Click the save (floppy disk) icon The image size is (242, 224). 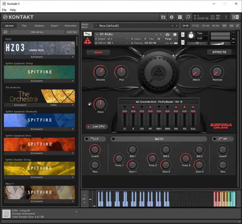tap(163, 17)
